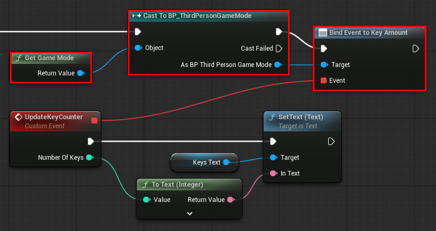Click the As BP Third Person Game Mode pin
The height and width of the screenshot is (231, 436).
[278, 65]
